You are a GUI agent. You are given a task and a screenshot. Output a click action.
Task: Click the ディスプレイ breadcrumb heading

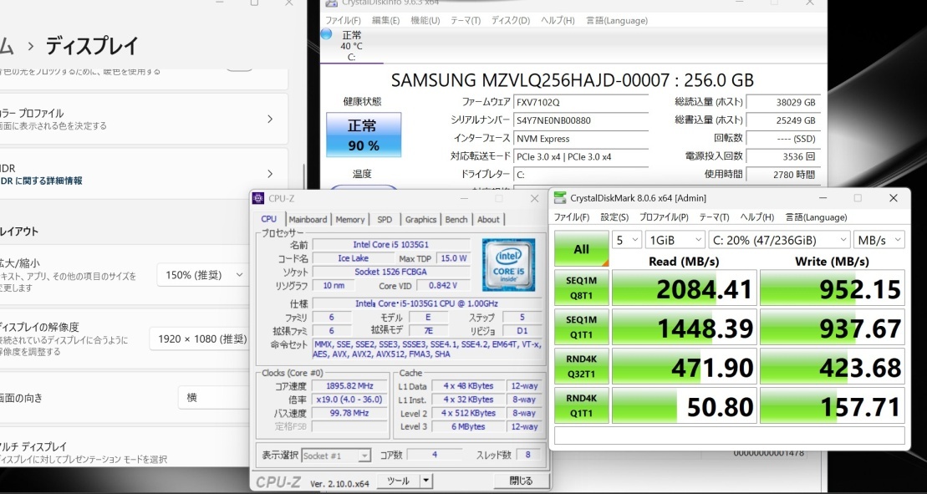coord(92,45)
